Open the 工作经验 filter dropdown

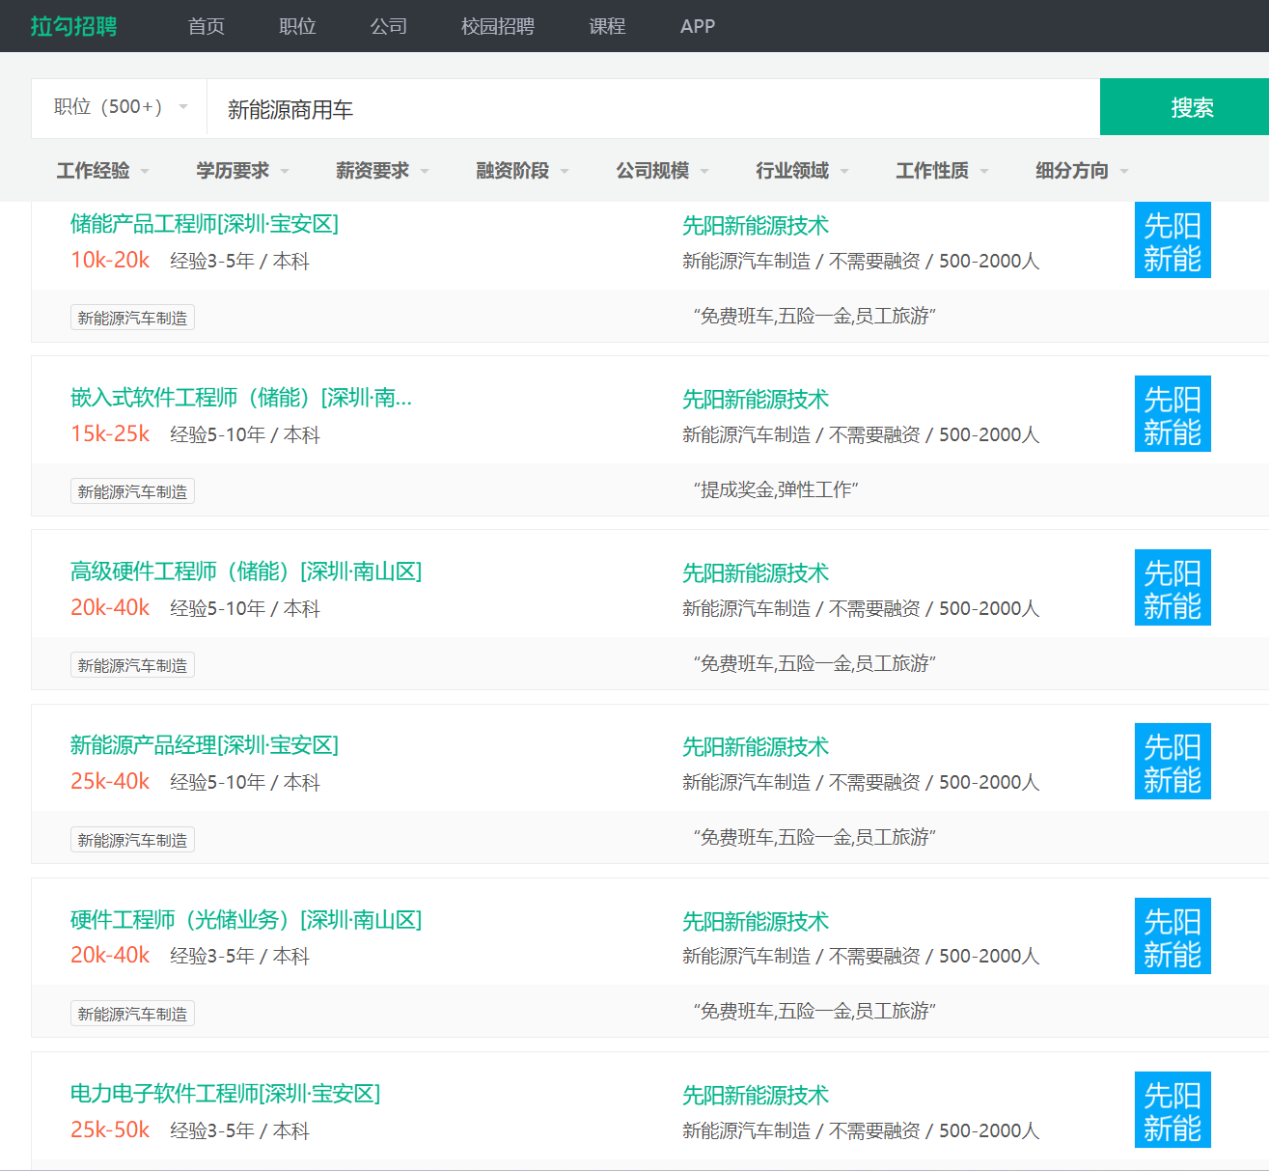coord(102,171)
